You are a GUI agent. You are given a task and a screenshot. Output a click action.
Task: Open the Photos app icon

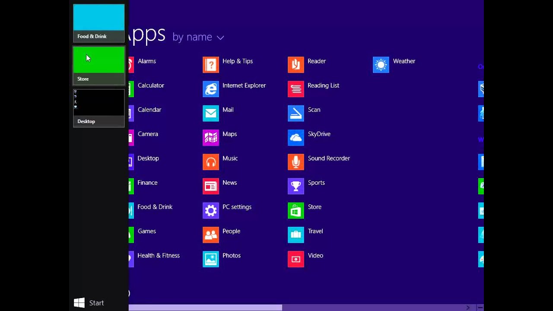point(211,259)
